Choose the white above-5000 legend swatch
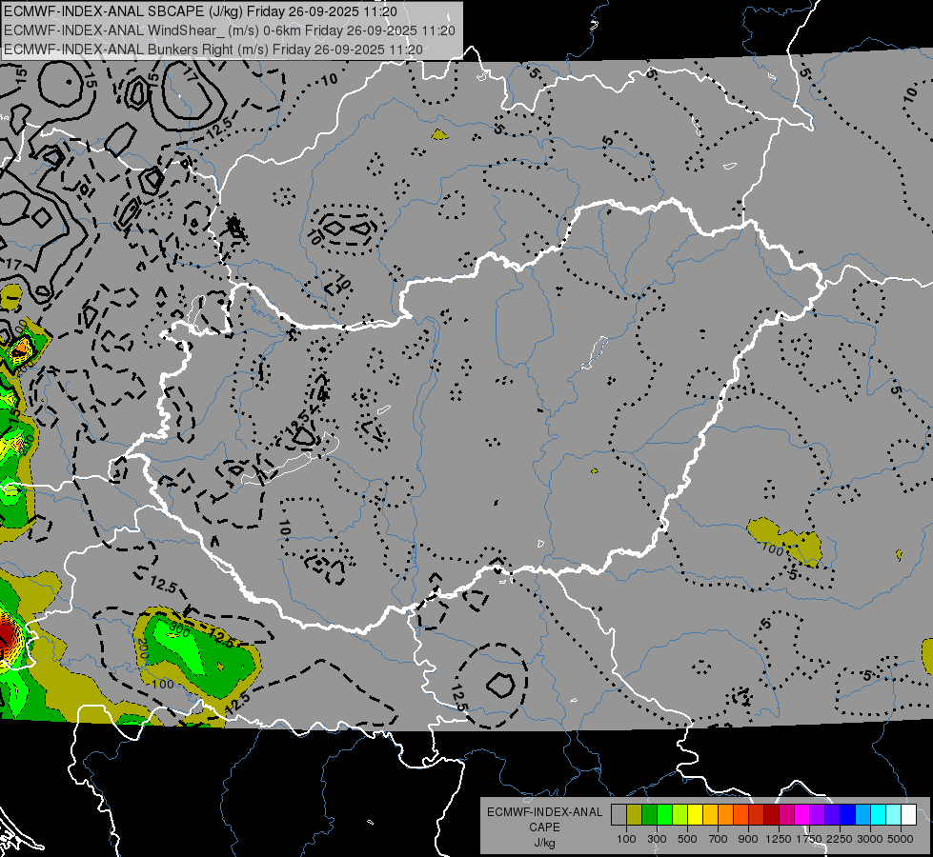 pos(908,814)
